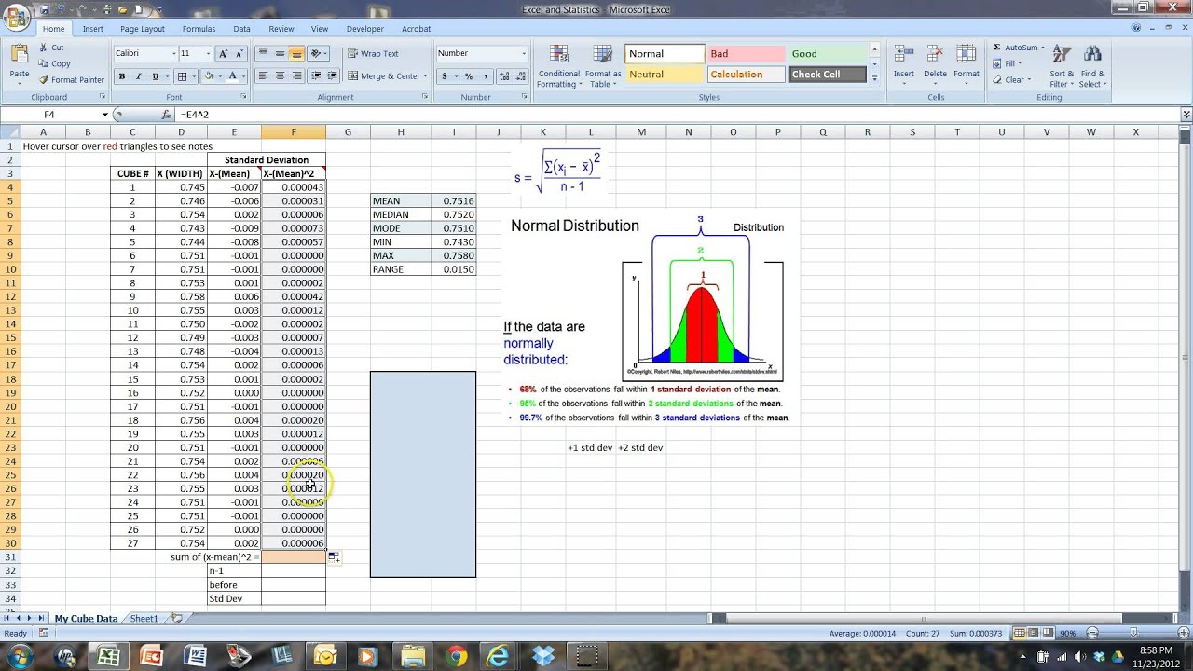1193x671 pixels.
Task: Open the Page Layout ribbon tab
Action: [143, 29]
